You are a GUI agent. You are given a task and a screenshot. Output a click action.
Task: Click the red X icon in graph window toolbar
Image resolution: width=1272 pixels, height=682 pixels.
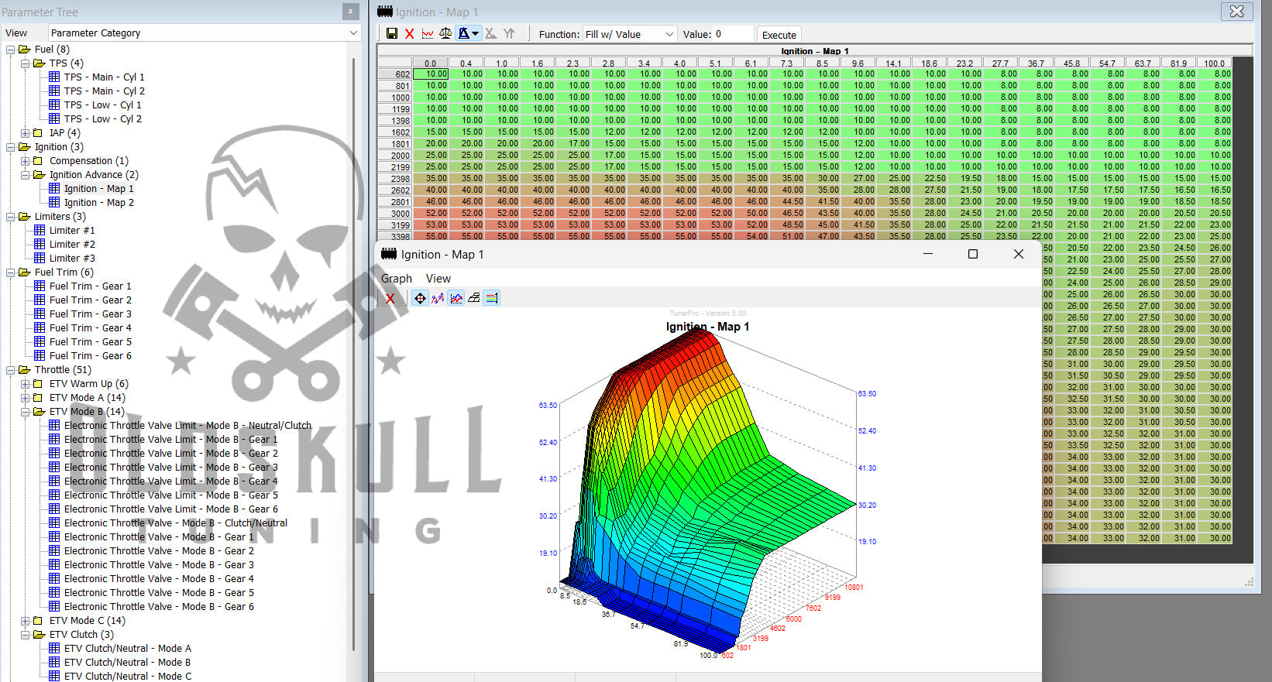click(390, 298)
